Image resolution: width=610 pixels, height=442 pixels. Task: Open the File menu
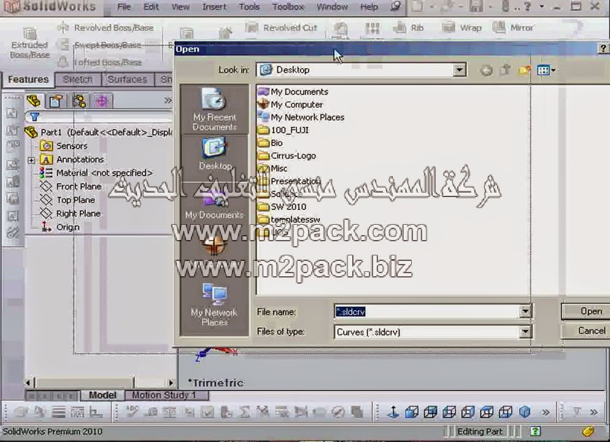click(124, 7)
